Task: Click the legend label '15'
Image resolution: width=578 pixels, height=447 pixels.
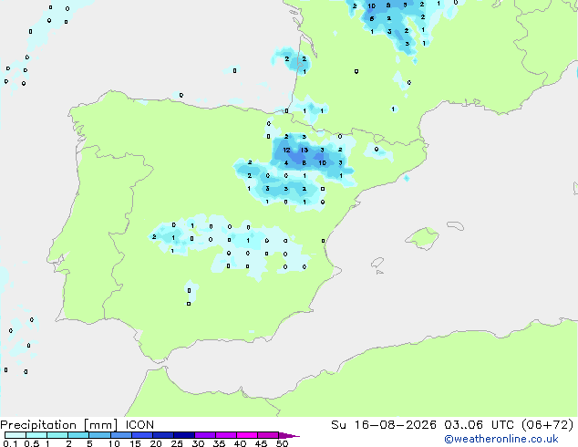Action: (135, 443)
